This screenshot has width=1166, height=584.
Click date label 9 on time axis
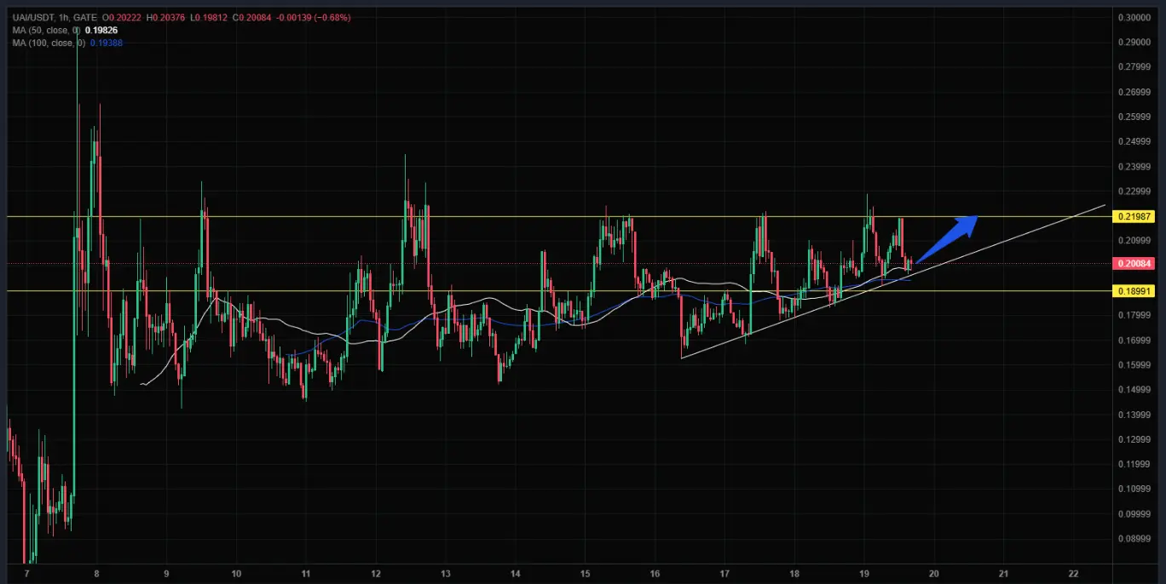tap(166, 573)
